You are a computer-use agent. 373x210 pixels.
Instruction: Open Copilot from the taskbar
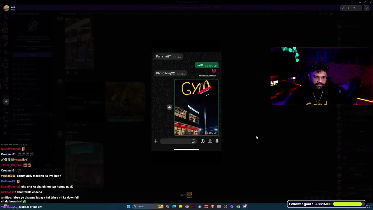coord(168,206)
